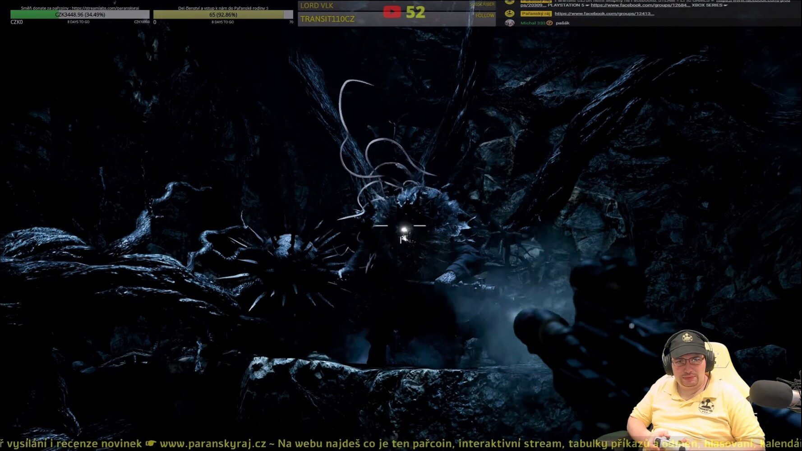Click the white crosshair in game view

click(x=403, y=229)
